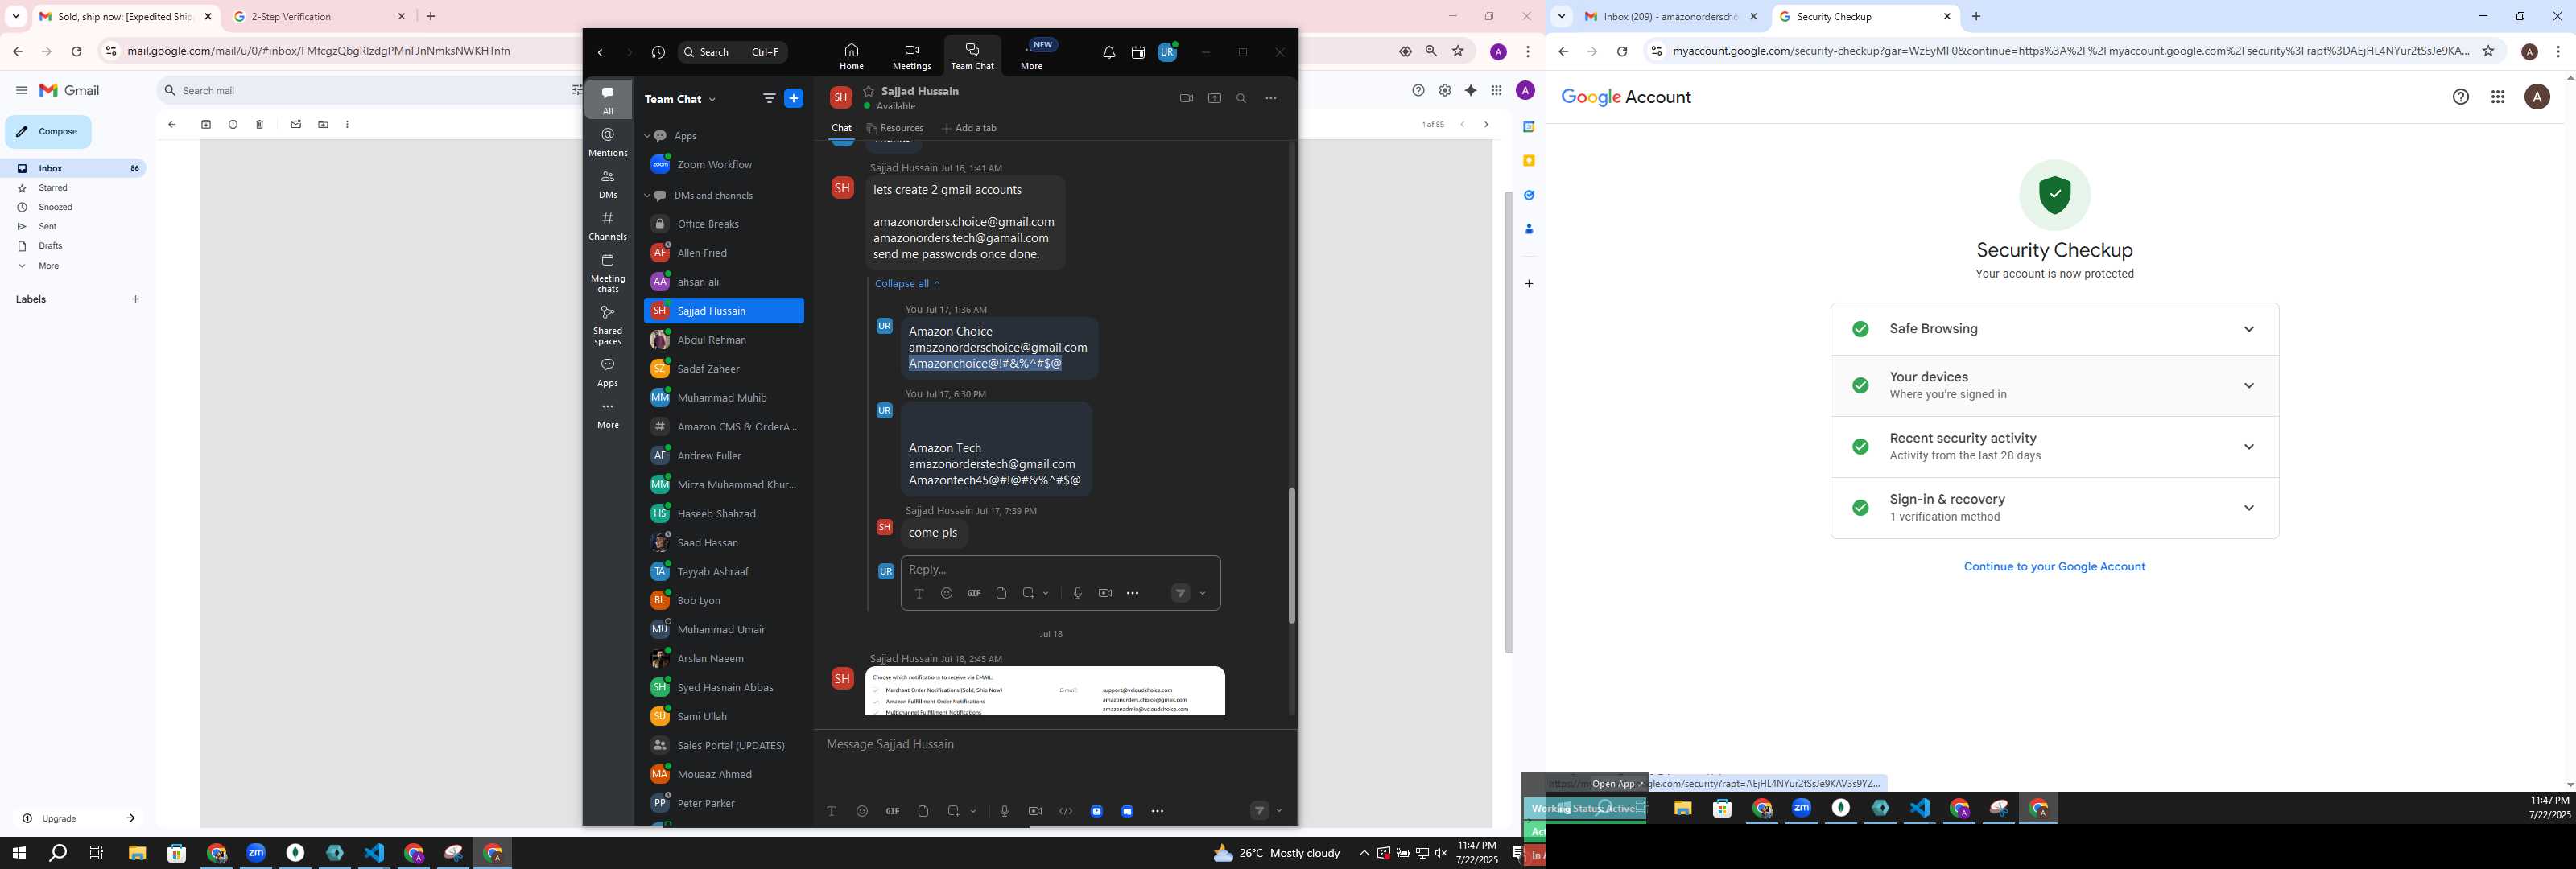
Task: Click Add a tab in chat header
Action: pyautogui.click(x=969, y=129)
